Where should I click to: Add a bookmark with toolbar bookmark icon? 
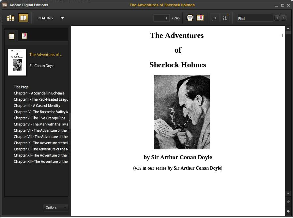coord(200,18)
